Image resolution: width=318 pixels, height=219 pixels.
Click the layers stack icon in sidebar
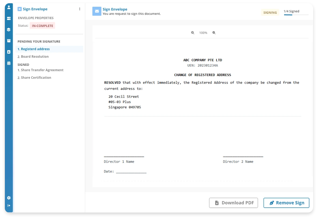click(9, 30)
